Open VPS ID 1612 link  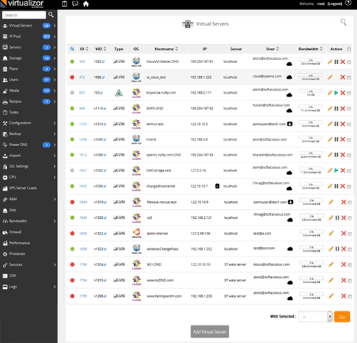83,155
